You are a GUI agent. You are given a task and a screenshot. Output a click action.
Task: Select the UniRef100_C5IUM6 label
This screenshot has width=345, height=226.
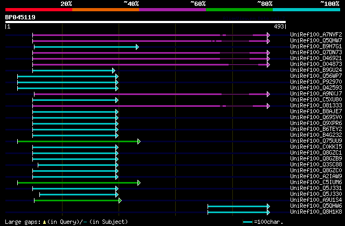point(316,183)
